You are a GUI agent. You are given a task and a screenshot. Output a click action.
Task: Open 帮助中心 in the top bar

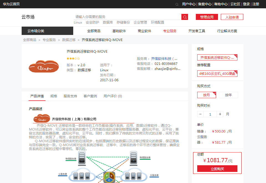[x=221, y=4]
